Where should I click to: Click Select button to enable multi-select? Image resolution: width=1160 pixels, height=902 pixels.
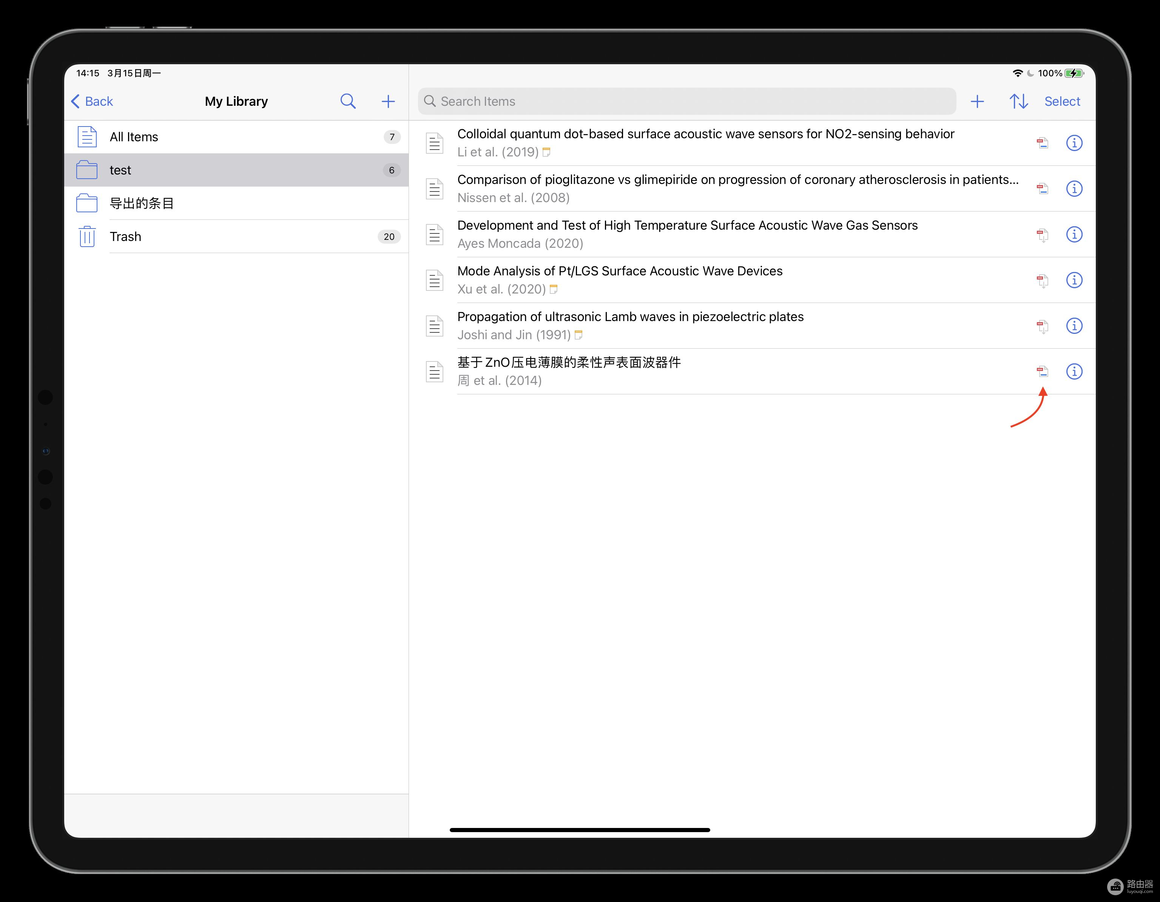click(1063, 101)
